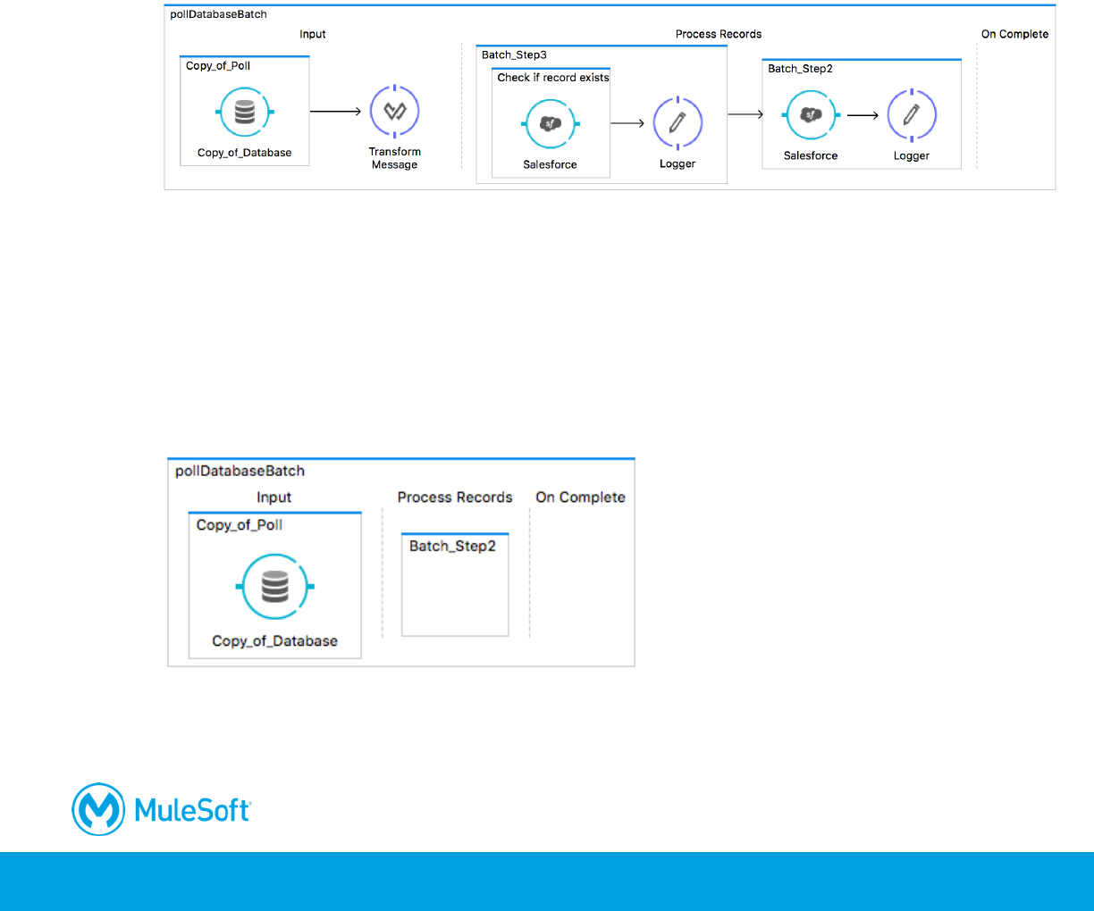The height and width of the screenshot is (911, 1094).
Task: Click the 'Transform Message' text label
Action: (395, 158)
